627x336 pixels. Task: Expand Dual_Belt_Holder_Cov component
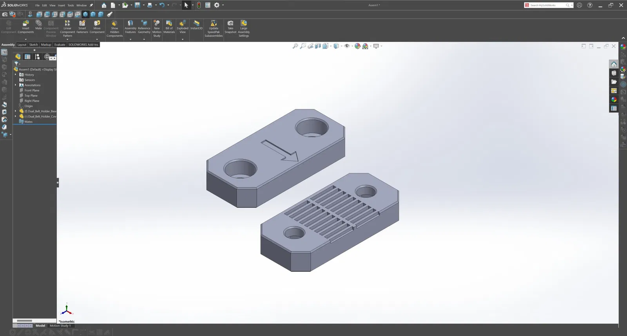pyautogui.click(x=16, y=116)
